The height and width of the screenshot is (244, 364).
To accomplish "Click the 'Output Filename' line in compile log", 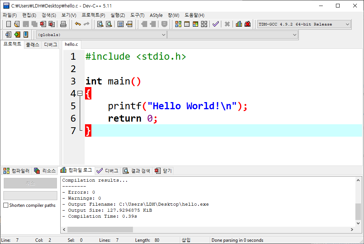I will 135,204.
